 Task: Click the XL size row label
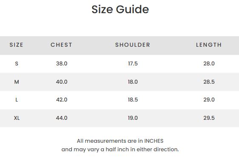click(17, 118)
